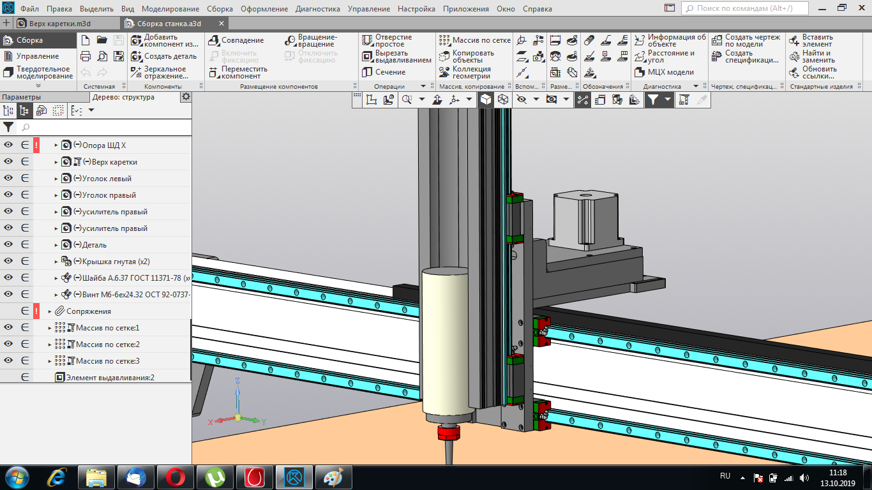Viewport: 872px width, 490px height.
Task: Choose the Отверстие простое tool
Action: [x=367, y=40]
